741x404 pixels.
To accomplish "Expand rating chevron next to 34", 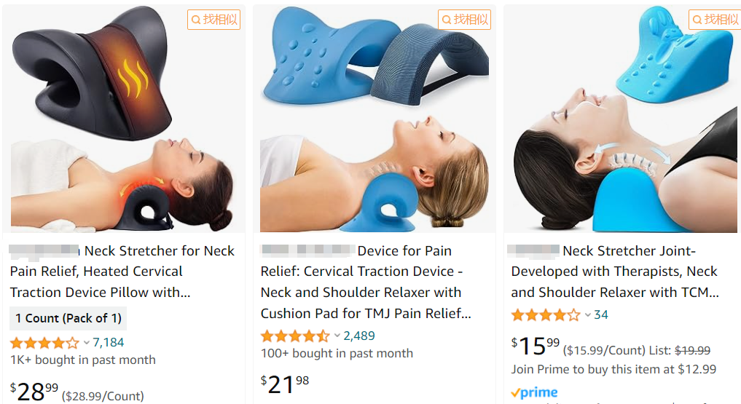I will [x=587, y=314].
